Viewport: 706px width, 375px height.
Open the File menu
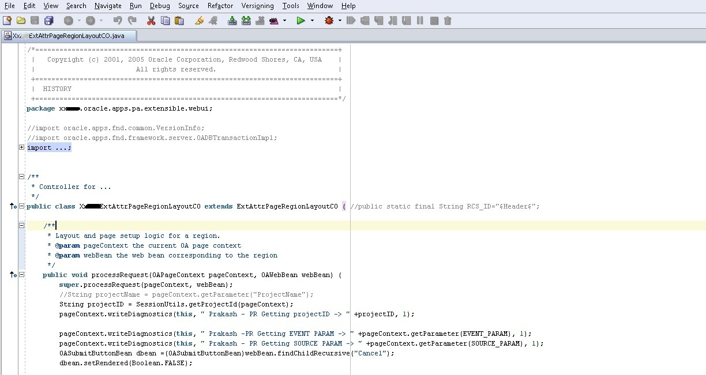pos(10,6)
